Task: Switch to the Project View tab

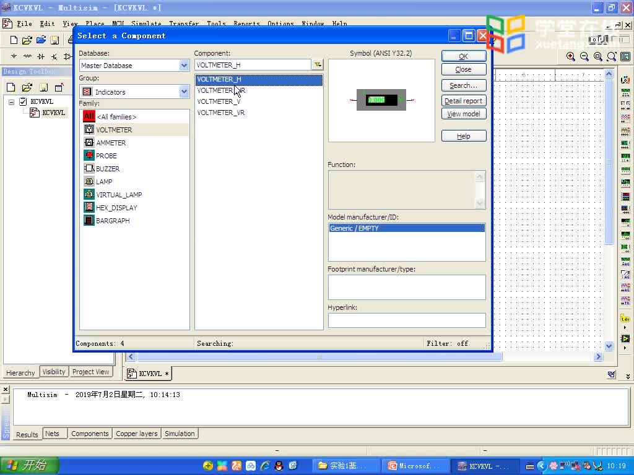Action: [x=90, y=372]
